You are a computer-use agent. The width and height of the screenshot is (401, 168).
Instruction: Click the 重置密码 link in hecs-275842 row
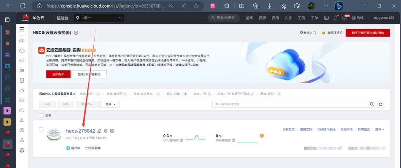(306, 129)
